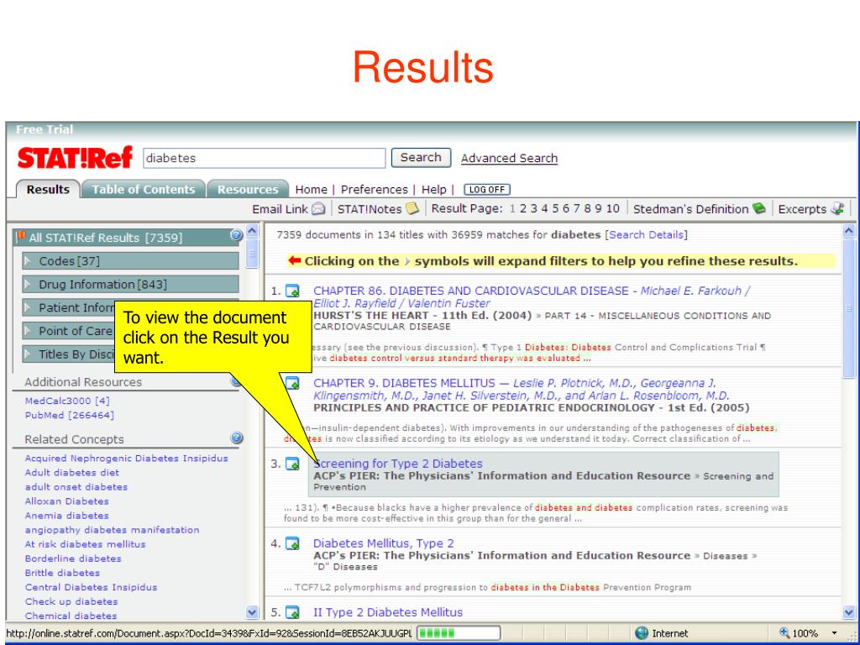The image size is (860, 645).
Task: Click the All STAT!Ref Results [7359] header
Action: (x=126, y=237)
